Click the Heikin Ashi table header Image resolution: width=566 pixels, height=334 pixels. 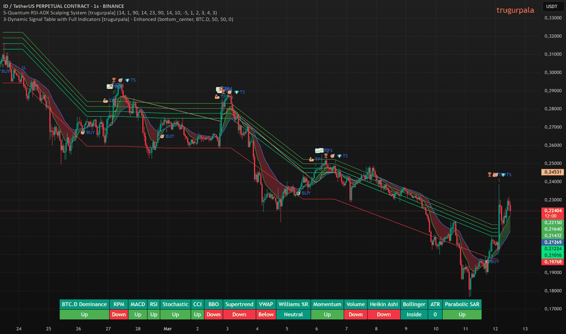pos(384,304)
